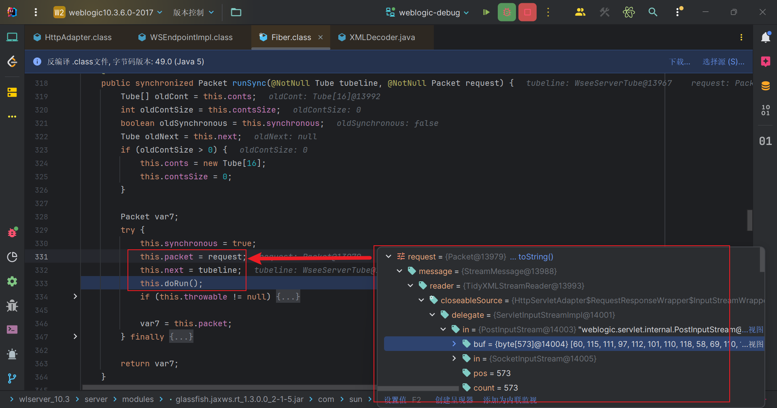Click glassfish.jaxws.rt jar breadcrumb

[240, 399]
